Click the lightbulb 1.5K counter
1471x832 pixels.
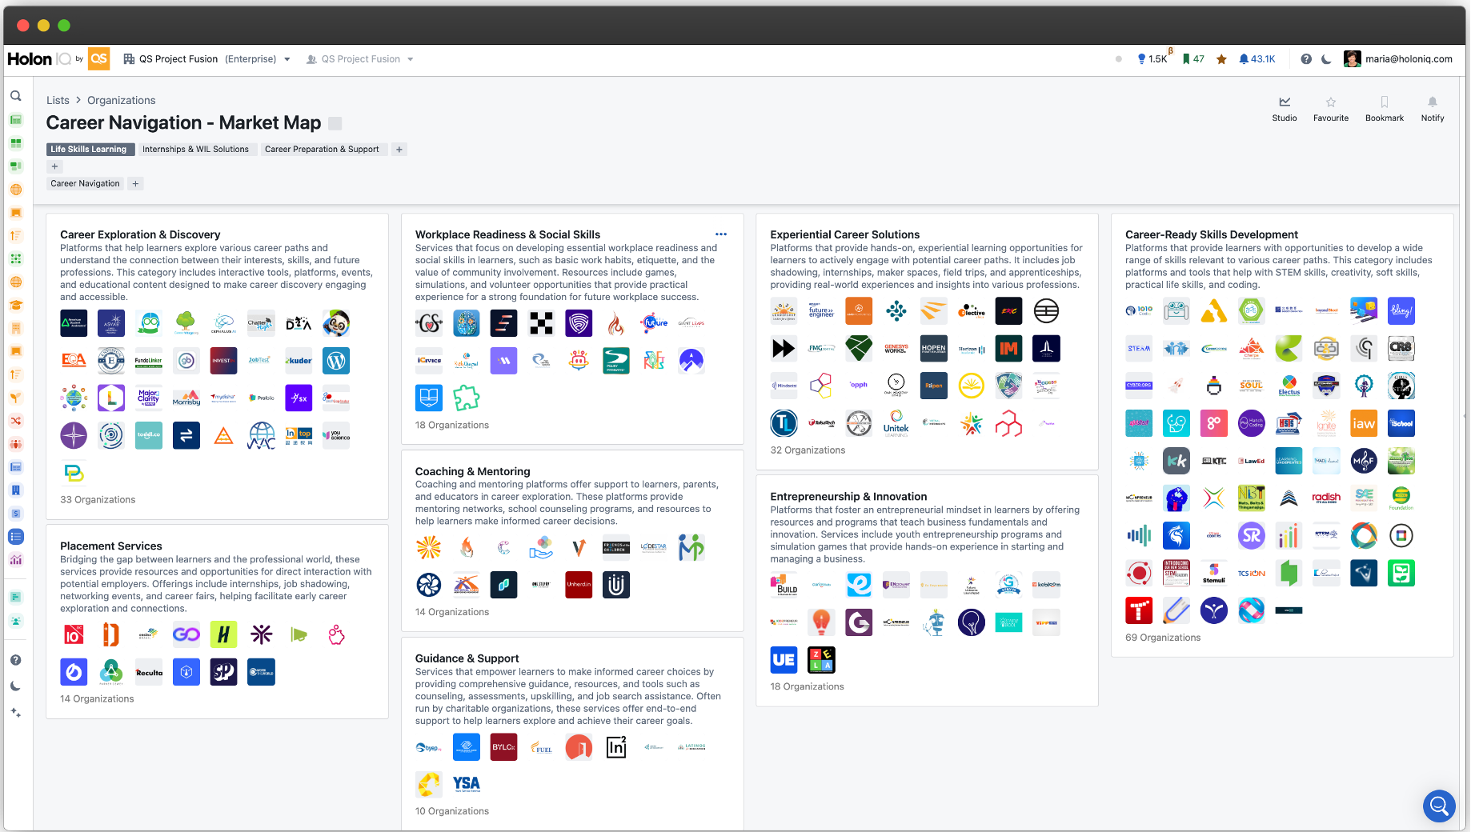coord(1152,59)
